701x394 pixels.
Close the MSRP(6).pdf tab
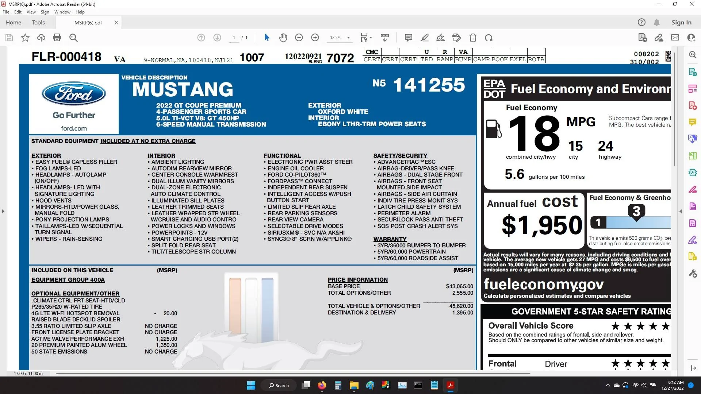pos(116,23)
